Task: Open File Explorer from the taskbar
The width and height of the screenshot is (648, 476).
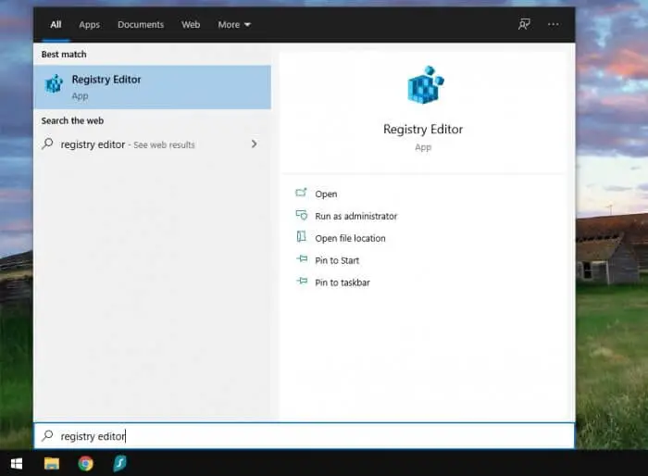Action: tap(52, 464)
